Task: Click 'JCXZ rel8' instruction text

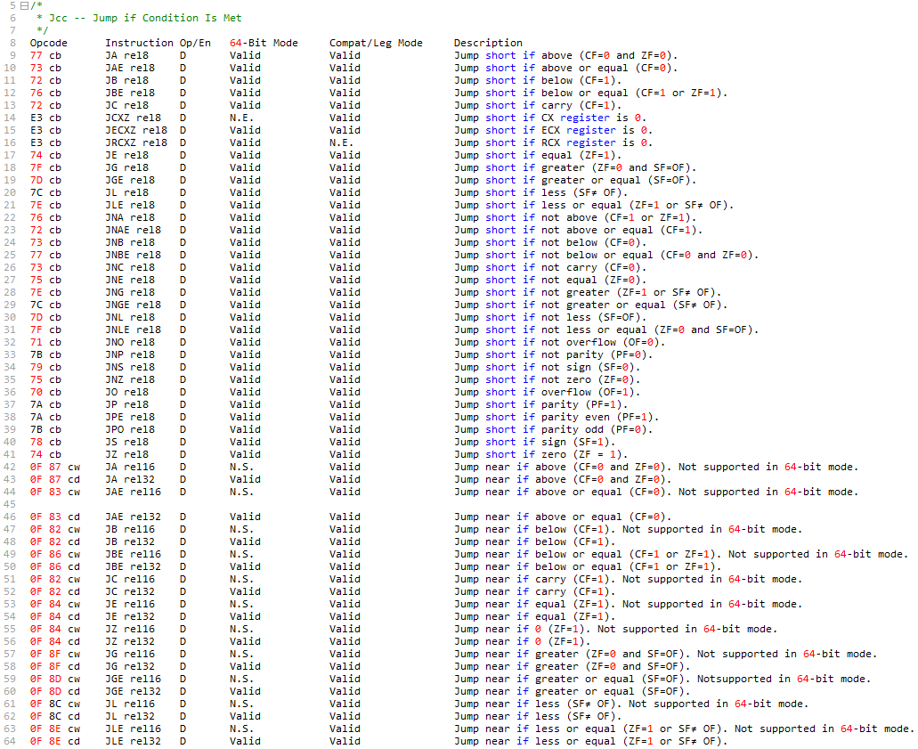Action: point(135,117)
